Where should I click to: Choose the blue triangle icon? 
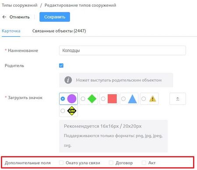[x=132, y=99]
